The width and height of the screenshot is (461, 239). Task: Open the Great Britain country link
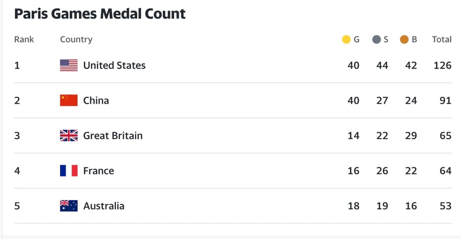tap(113, 136)
